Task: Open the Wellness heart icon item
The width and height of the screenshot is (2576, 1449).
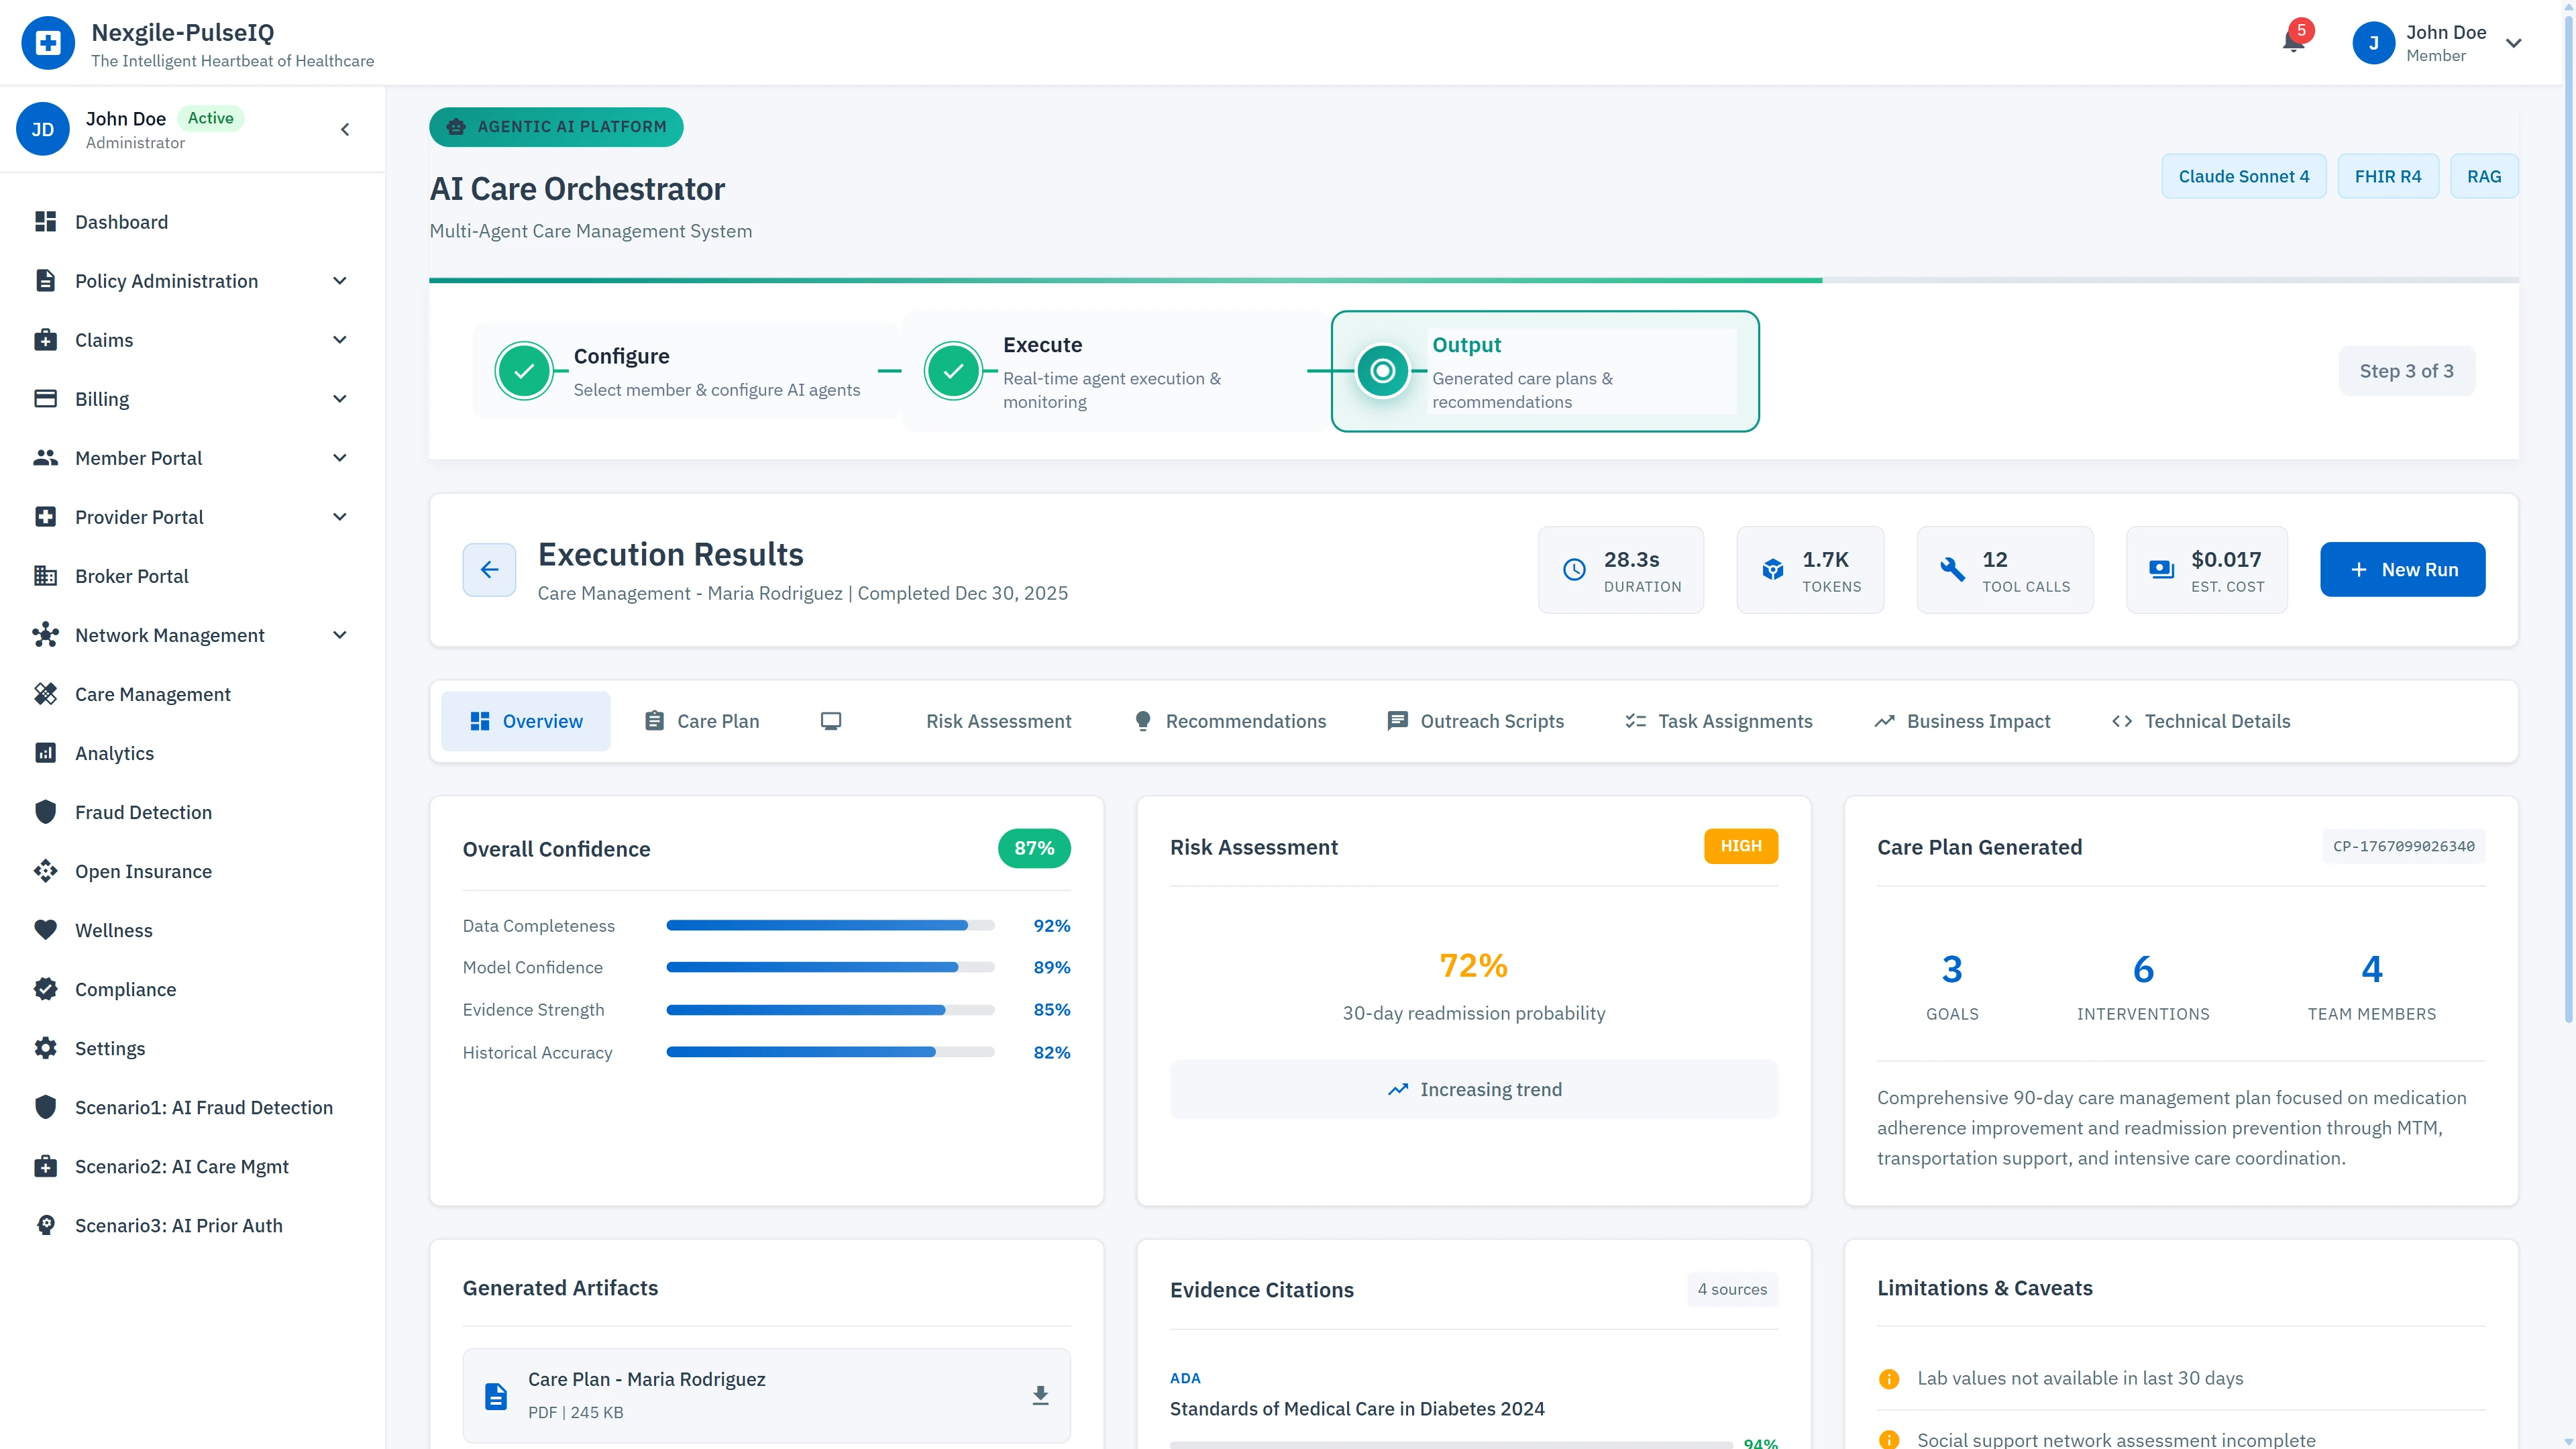Action: pos(113,930)
